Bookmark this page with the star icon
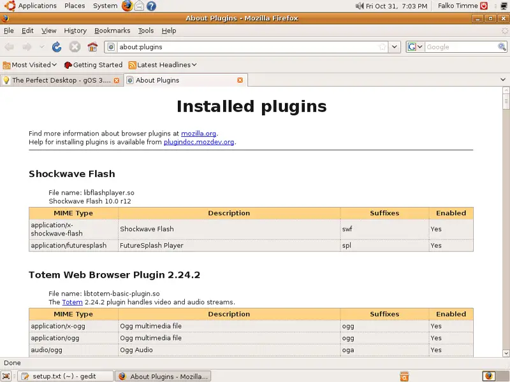Screen dimensions: 510x382 pyautogui.click(x=382, y=47)
